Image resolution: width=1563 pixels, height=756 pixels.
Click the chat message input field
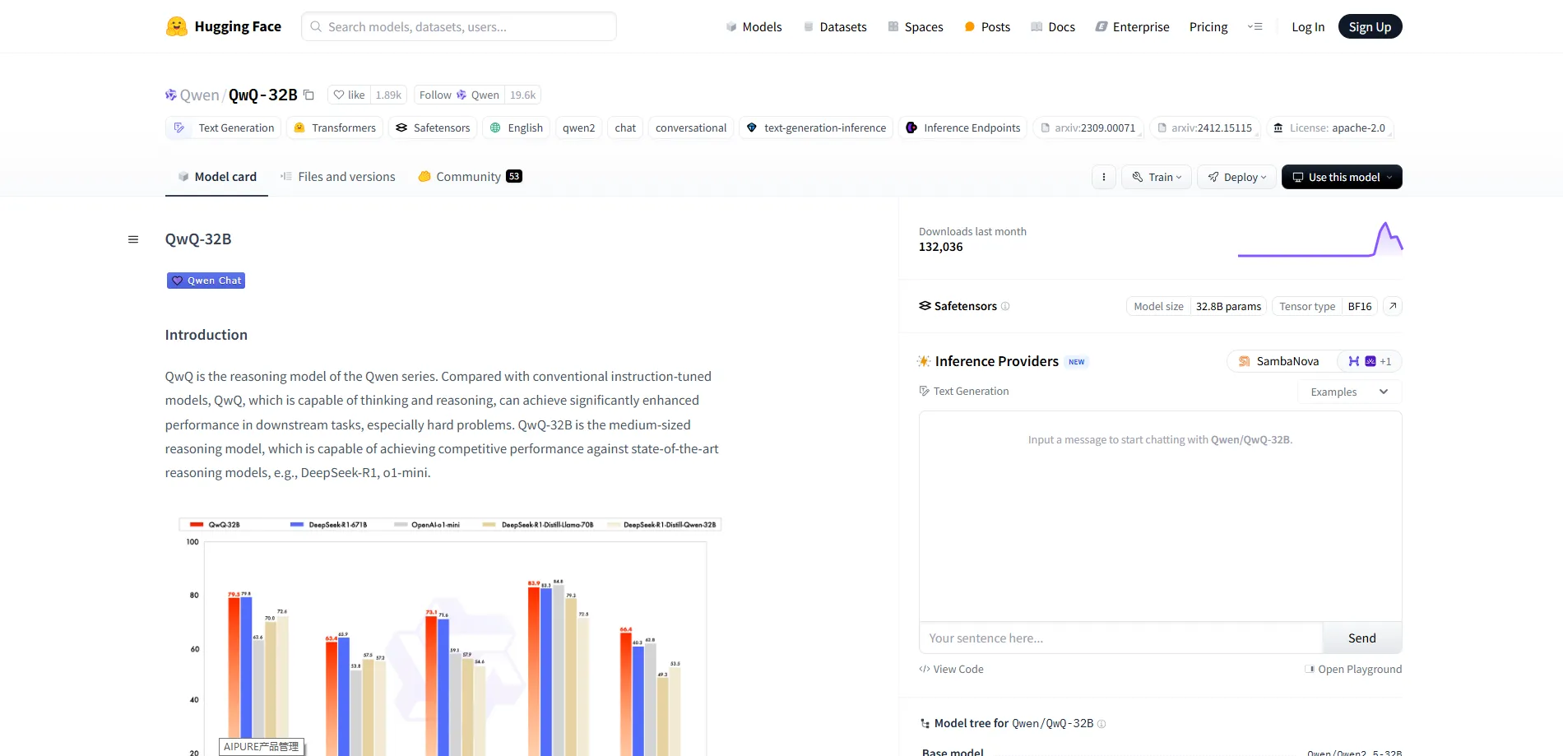[x=1120, y=638]
